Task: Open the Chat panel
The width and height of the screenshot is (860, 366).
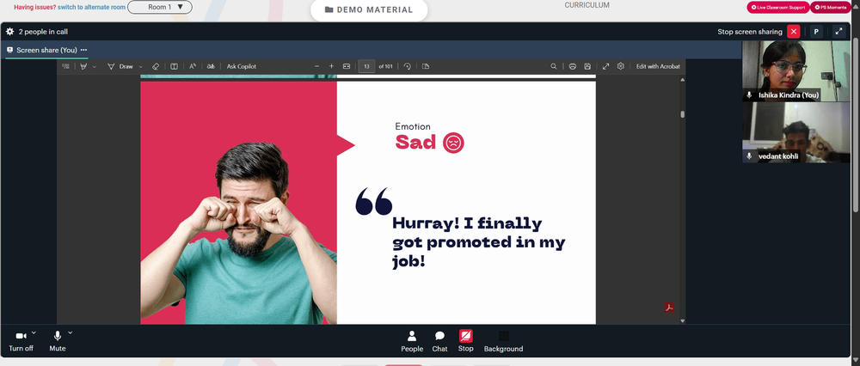Action: (x=439, y=341)
